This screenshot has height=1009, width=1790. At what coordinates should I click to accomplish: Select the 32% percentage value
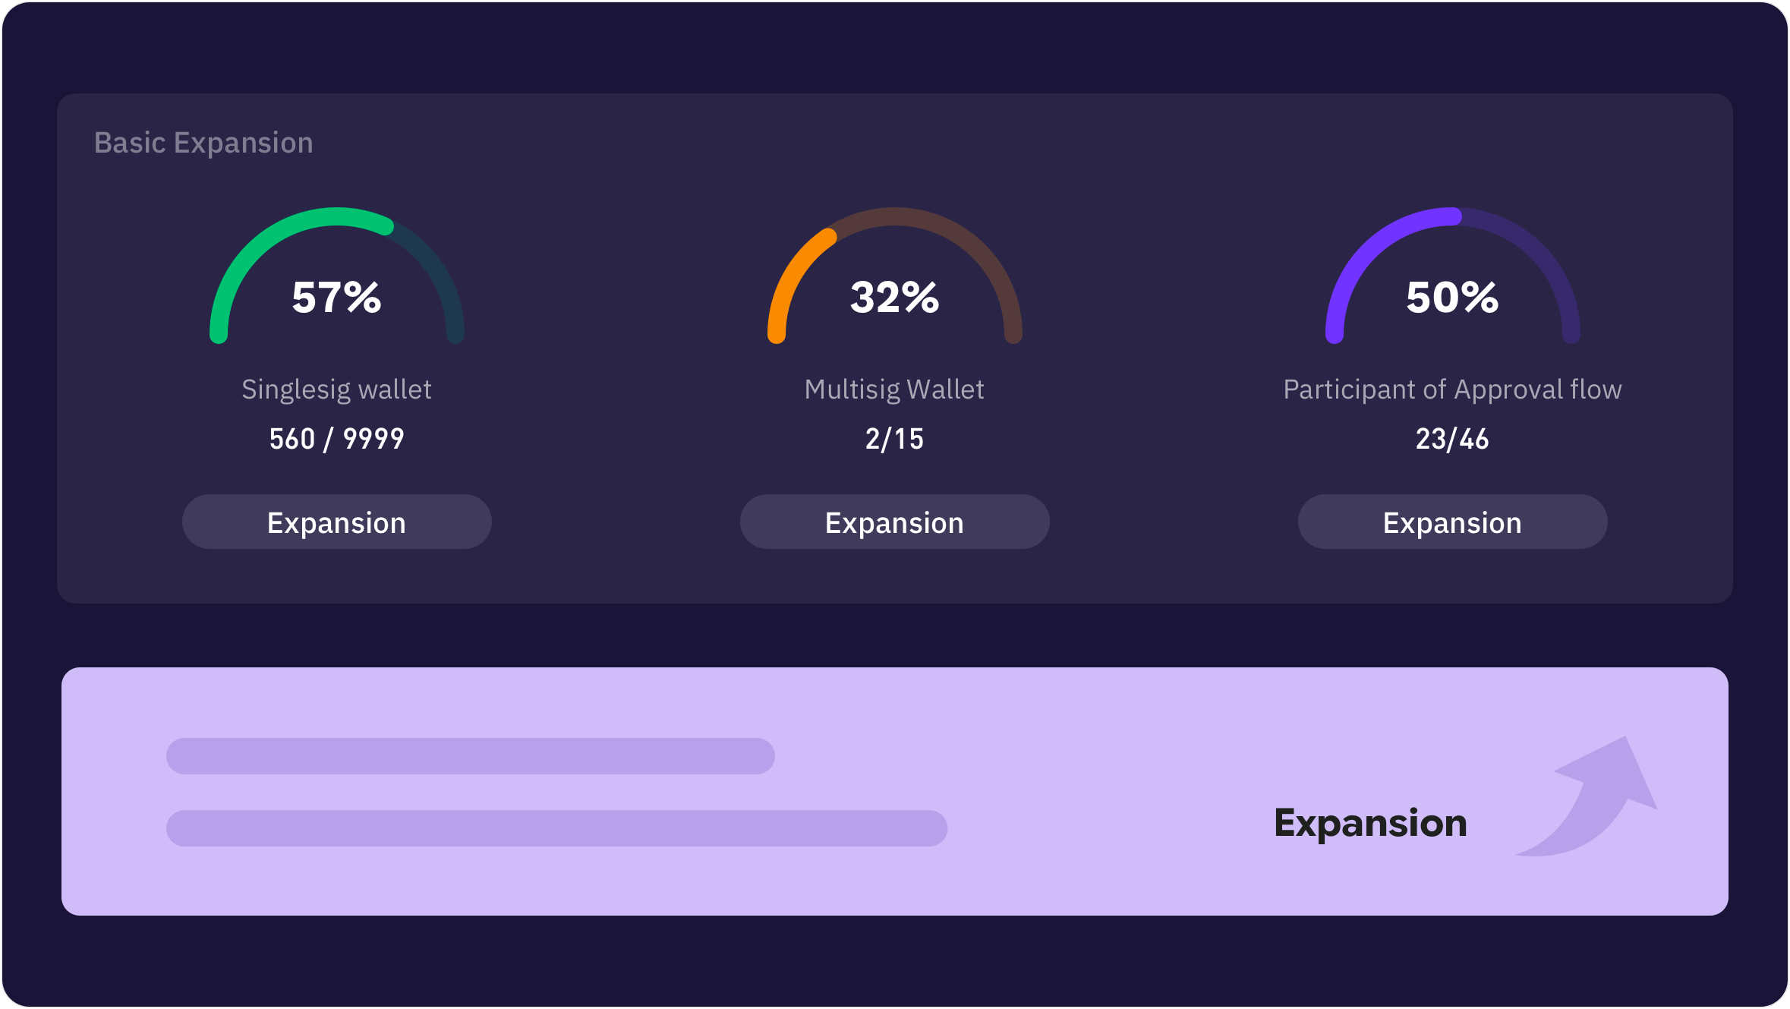(x=894, y=298)
